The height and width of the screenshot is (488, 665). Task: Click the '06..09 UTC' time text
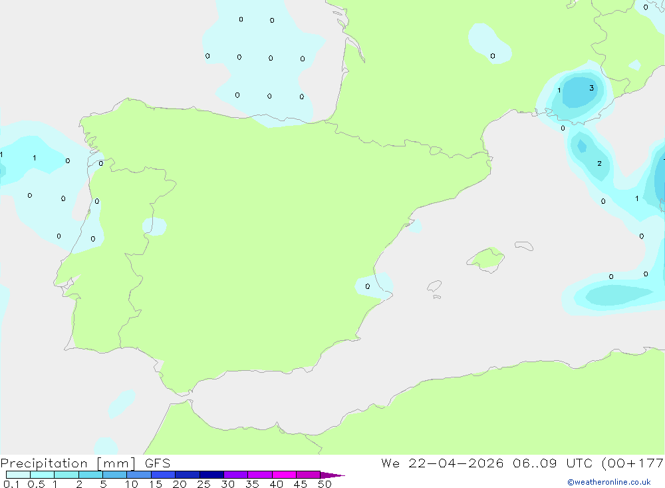[552, 463]
